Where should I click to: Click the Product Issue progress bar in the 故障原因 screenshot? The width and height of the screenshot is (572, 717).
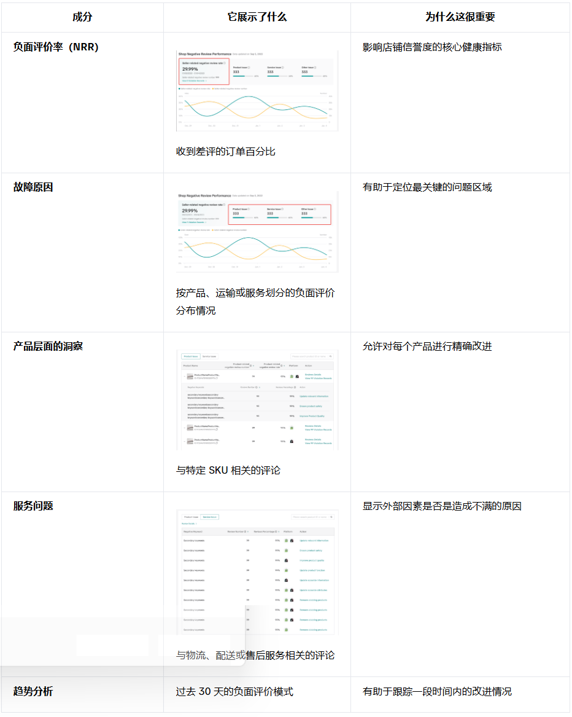(x=239, y=217)
